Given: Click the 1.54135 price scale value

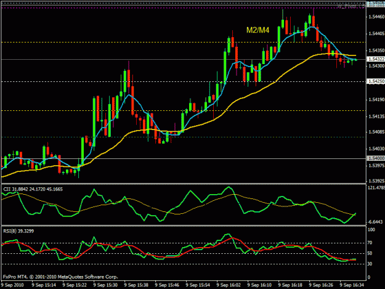Looking at the screenshot, I should 376,116.
